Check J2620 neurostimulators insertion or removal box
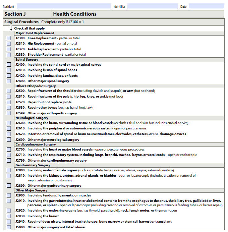228x232 pixels. 9,134
